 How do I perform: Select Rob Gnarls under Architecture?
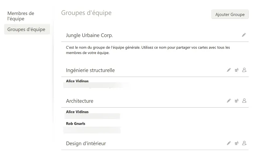pos(75,124)
